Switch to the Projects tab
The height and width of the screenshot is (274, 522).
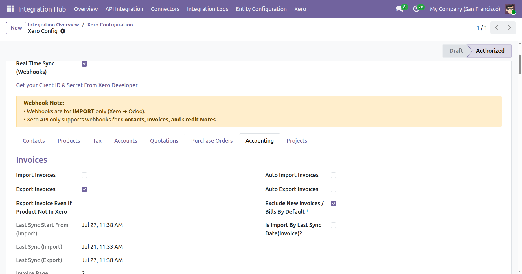[297, 141]
